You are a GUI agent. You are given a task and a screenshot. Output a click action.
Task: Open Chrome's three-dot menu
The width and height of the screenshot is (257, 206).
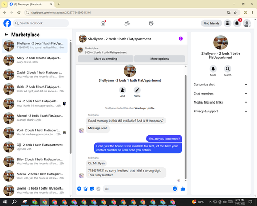coord(252,12)
